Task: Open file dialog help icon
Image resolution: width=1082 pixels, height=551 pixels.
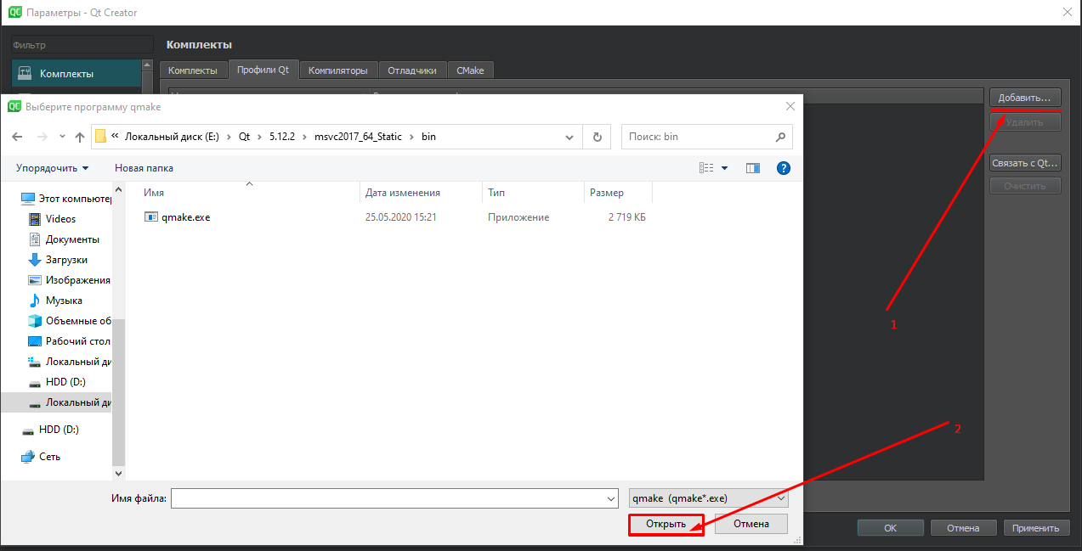Action: coord(784,168)
